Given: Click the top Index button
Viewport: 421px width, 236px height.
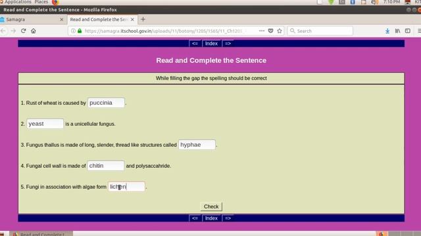Looking at the screenshot, I should click(x=211, y=43).
